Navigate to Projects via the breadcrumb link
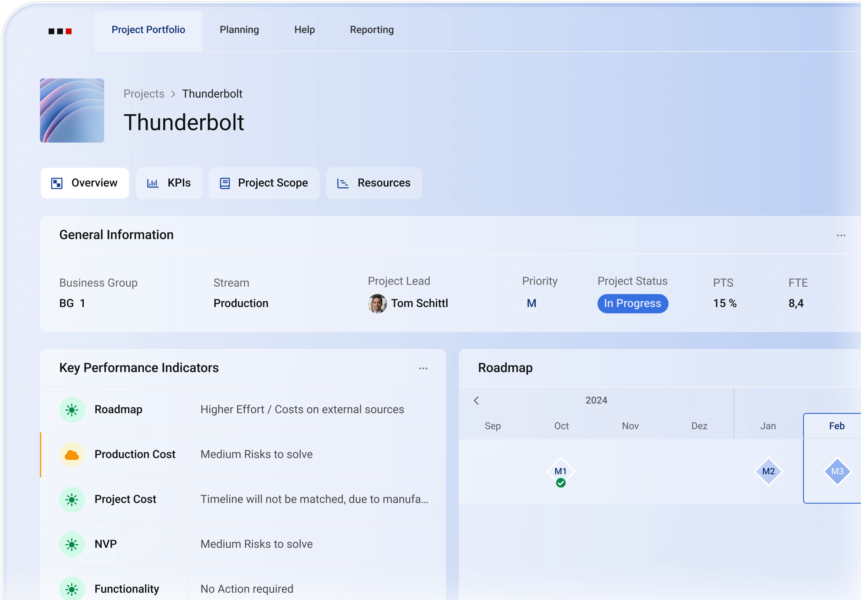 pos(144,94)
